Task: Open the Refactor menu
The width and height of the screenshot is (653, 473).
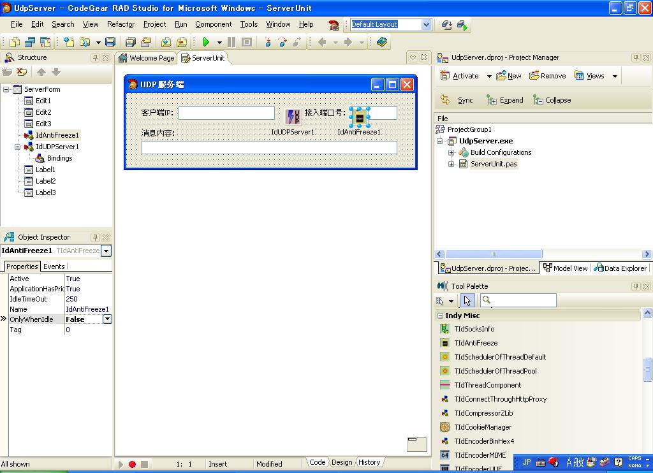Action: [x=121, y=24]
